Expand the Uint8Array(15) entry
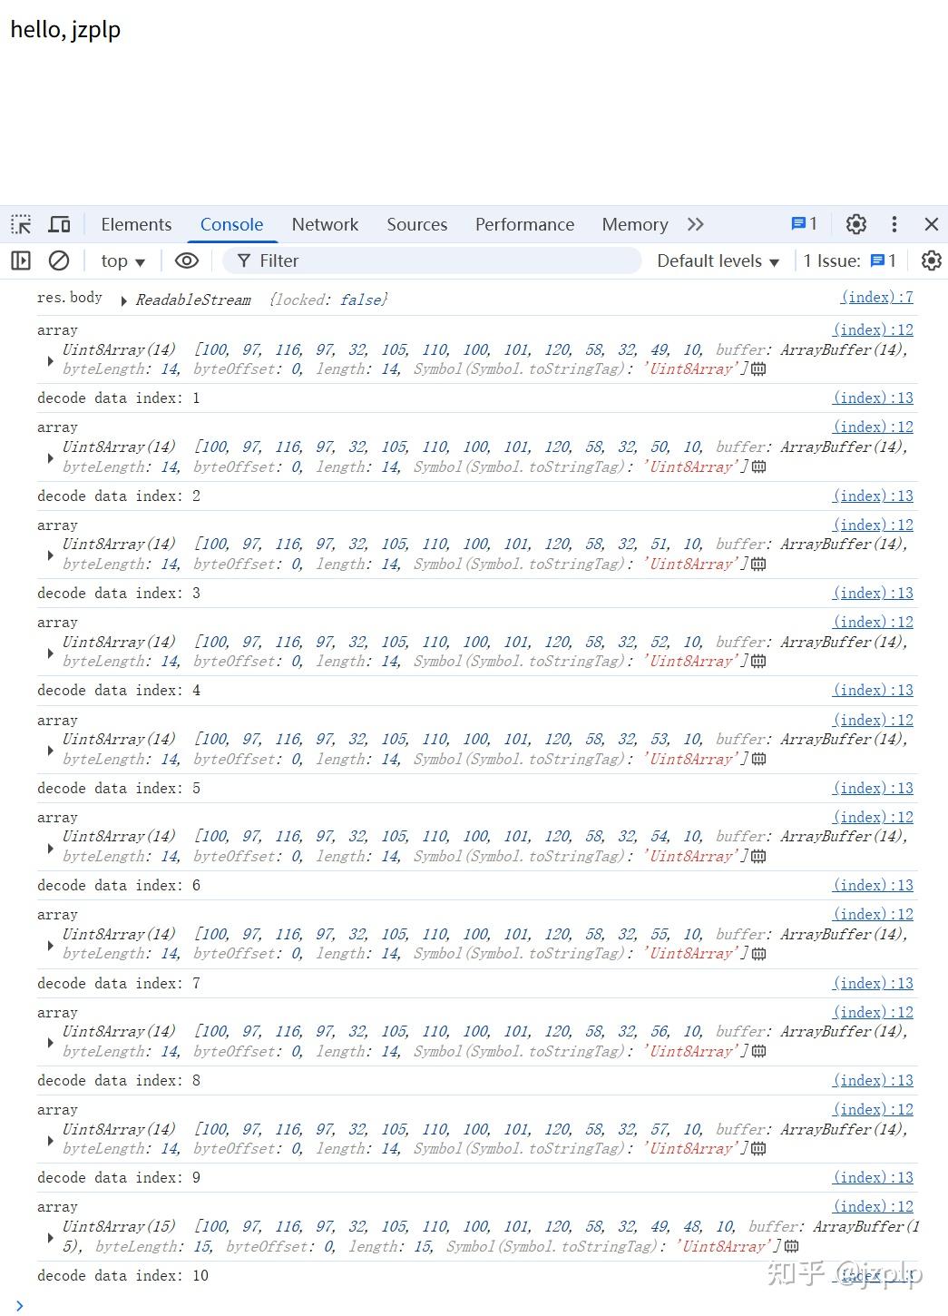 click(50, 1237)
